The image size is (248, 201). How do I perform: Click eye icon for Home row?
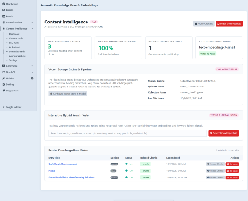(x=208, y=171)
